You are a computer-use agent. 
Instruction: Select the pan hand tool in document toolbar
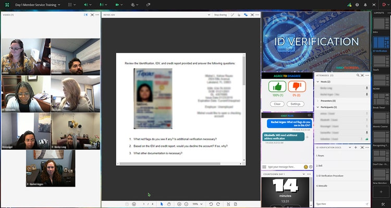tap(169, 204)
